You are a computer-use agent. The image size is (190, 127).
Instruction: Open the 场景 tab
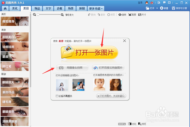tap(71, 9)
